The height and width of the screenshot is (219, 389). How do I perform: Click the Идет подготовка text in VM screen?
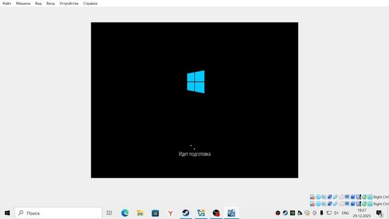pyautogui.click(x=194, y=154)
